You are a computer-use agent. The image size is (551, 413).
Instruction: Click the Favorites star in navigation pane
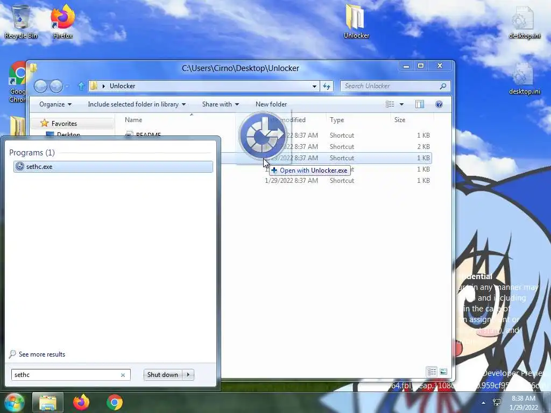pyautogui.click(x=44, y=123)
